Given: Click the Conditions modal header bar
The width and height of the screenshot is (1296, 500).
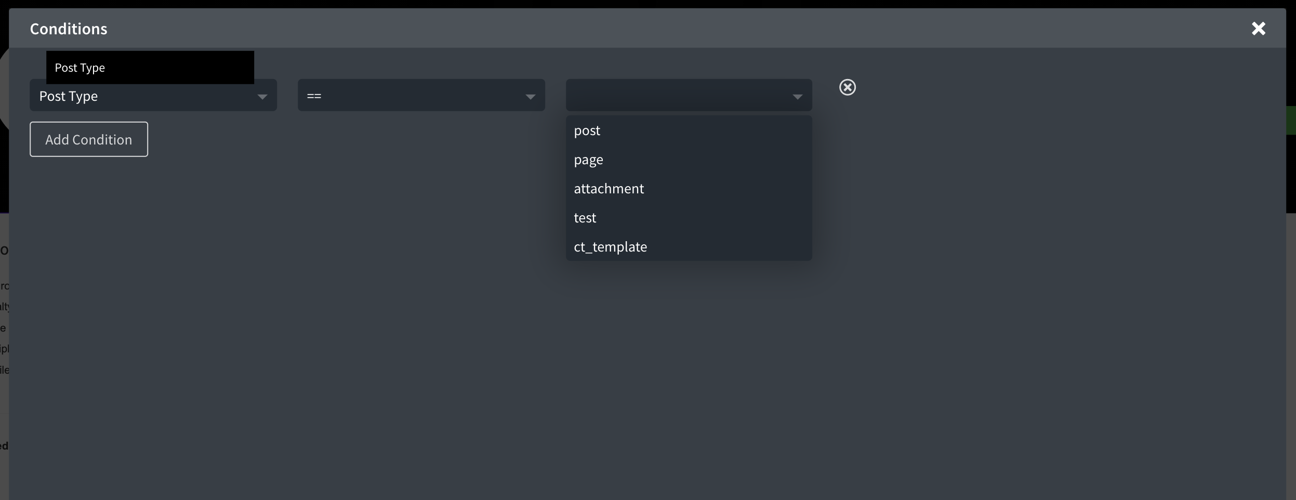Looking at the screenshot, I should tap(624, 29).
